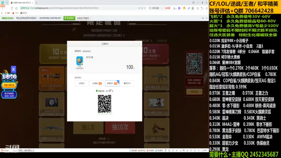Click the shopping cart order icon
Viewport: 281px width, 158px height.
(x=79, y=61)
